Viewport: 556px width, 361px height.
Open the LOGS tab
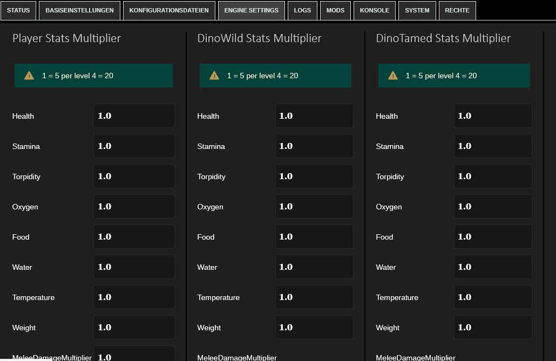click(x=302, y=10)
